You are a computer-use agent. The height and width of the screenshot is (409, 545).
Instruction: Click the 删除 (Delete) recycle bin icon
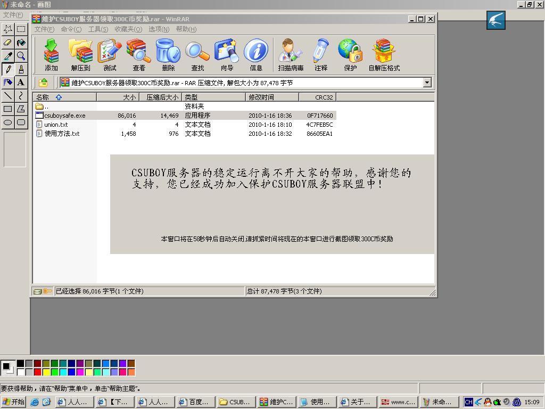point(168,55)
